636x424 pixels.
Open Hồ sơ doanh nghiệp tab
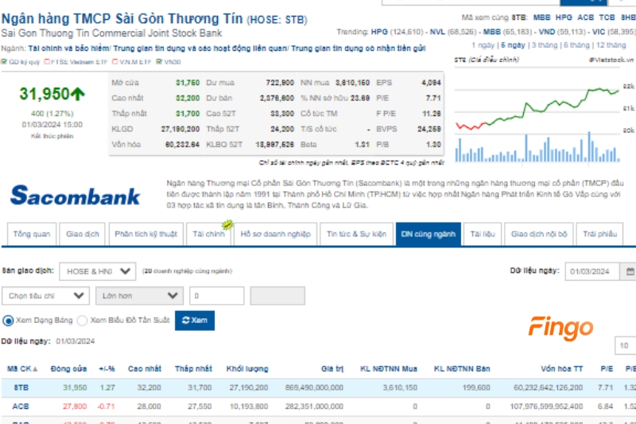click(x=275, y=234)
